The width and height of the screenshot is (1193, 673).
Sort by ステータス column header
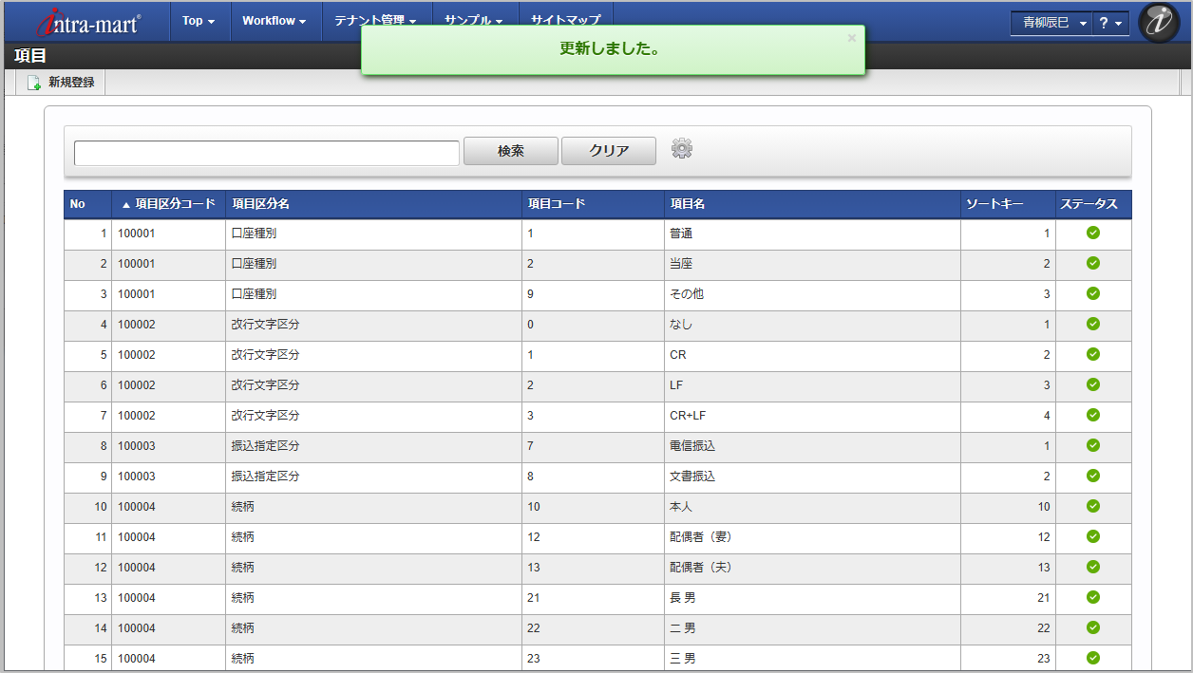tap(1093, 204)
